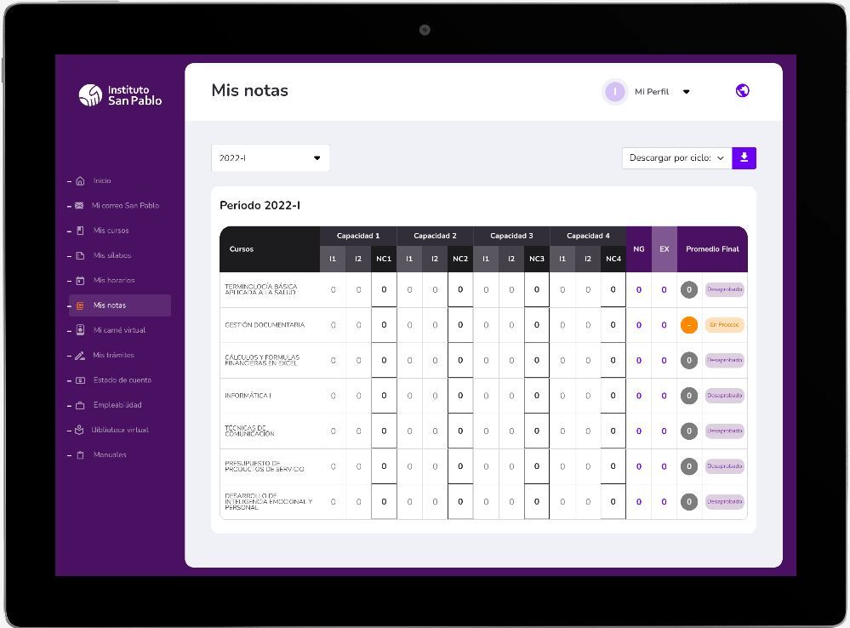Click the GESTIÓN DOCUMENTARIA course name

[x=265, y=325]
